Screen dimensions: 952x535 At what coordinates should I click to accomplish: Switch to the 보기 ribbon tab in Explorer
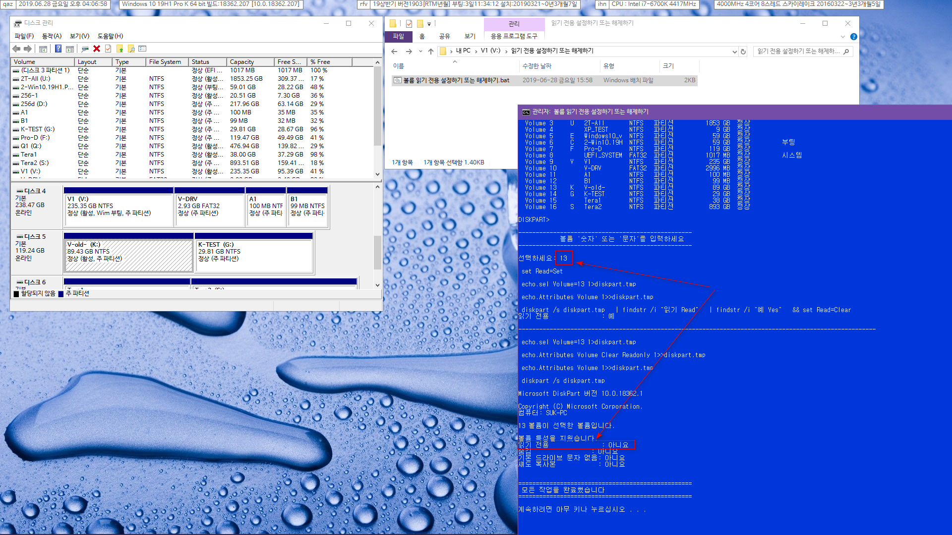click(x=470, y=36)
